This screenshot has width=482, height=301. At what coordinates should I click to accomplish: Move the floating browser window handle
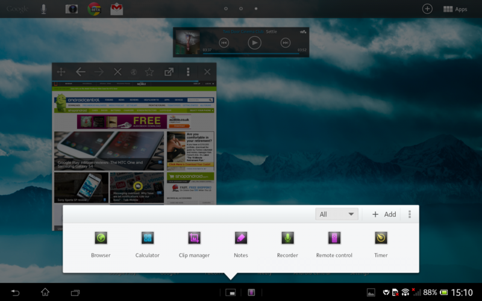61,72
